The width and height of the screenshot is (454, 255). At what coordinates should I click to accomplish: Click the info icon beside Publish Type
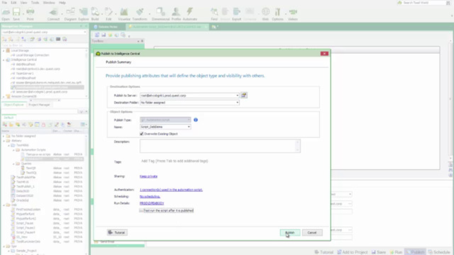click(195, 120)
